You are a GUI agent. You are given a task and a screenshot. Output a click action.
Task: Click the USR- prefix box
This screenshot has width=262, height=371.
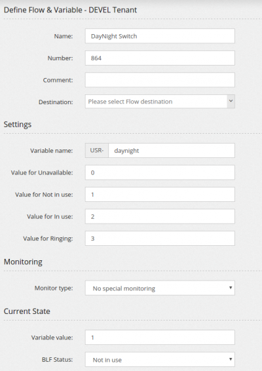[97, 151]
